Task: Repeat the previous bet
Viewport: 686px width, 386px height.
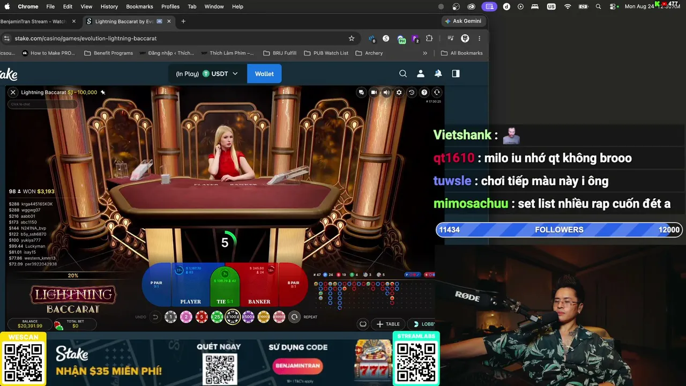Action: [294, 317]
